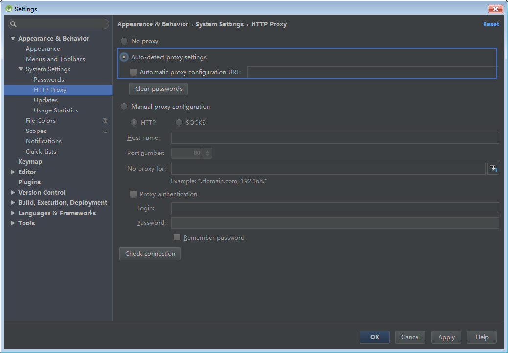This screenshot has height=353, width=508.
Task: Select Manual proxy configuration option
Action: (124, 107)
